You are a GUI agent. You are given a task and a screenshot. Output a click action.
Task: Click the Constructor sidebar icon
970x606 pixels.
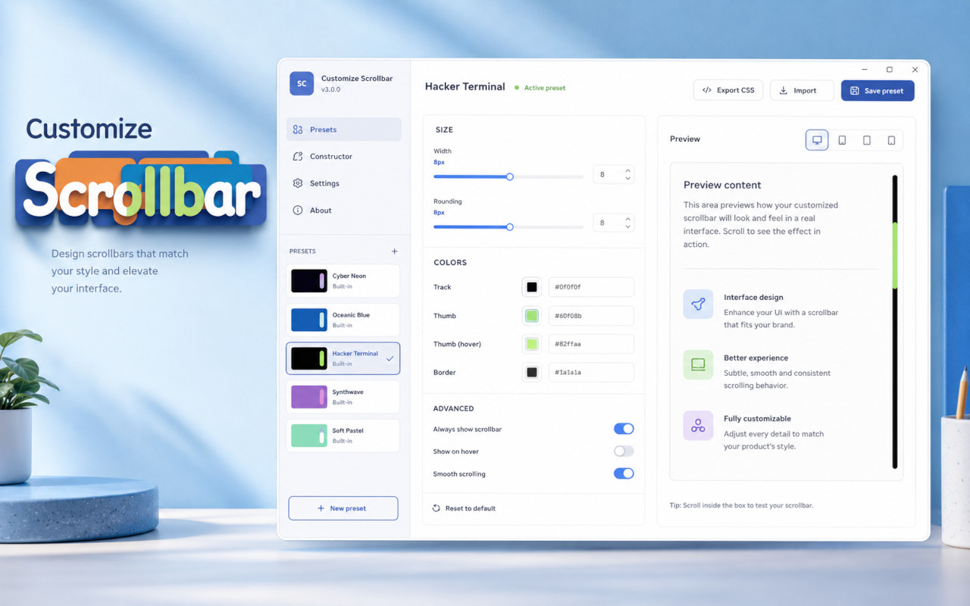(298, 156)
